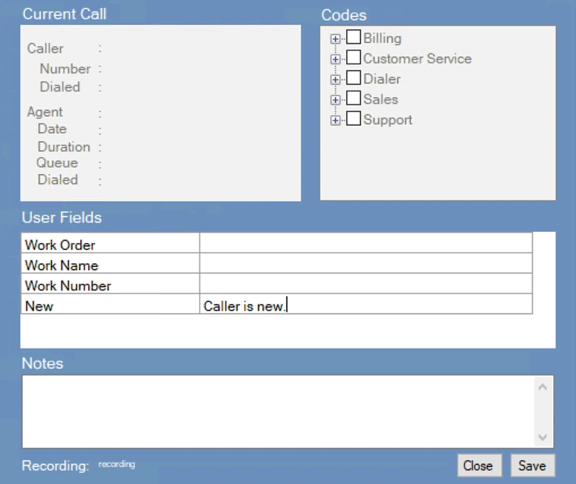Click the 'Duration' label
This screenshot has width=576, height=484.
pyautogui.click(x=64, y=147)
